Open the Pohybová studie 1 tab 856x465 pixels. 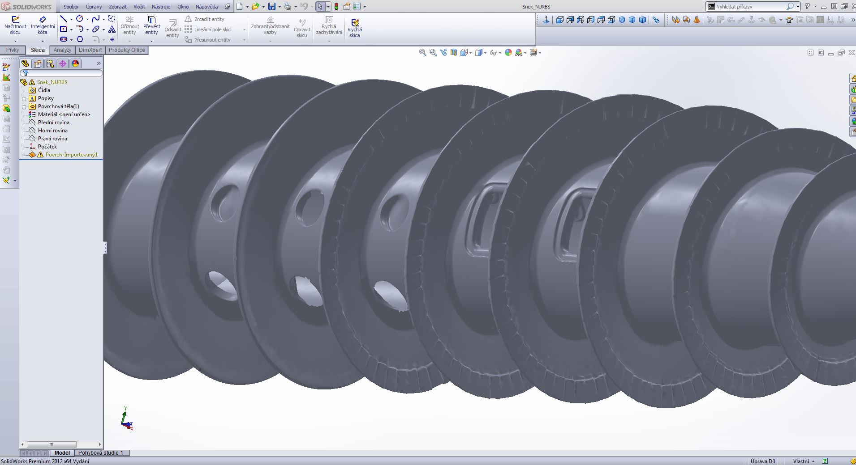coord(100,453)
